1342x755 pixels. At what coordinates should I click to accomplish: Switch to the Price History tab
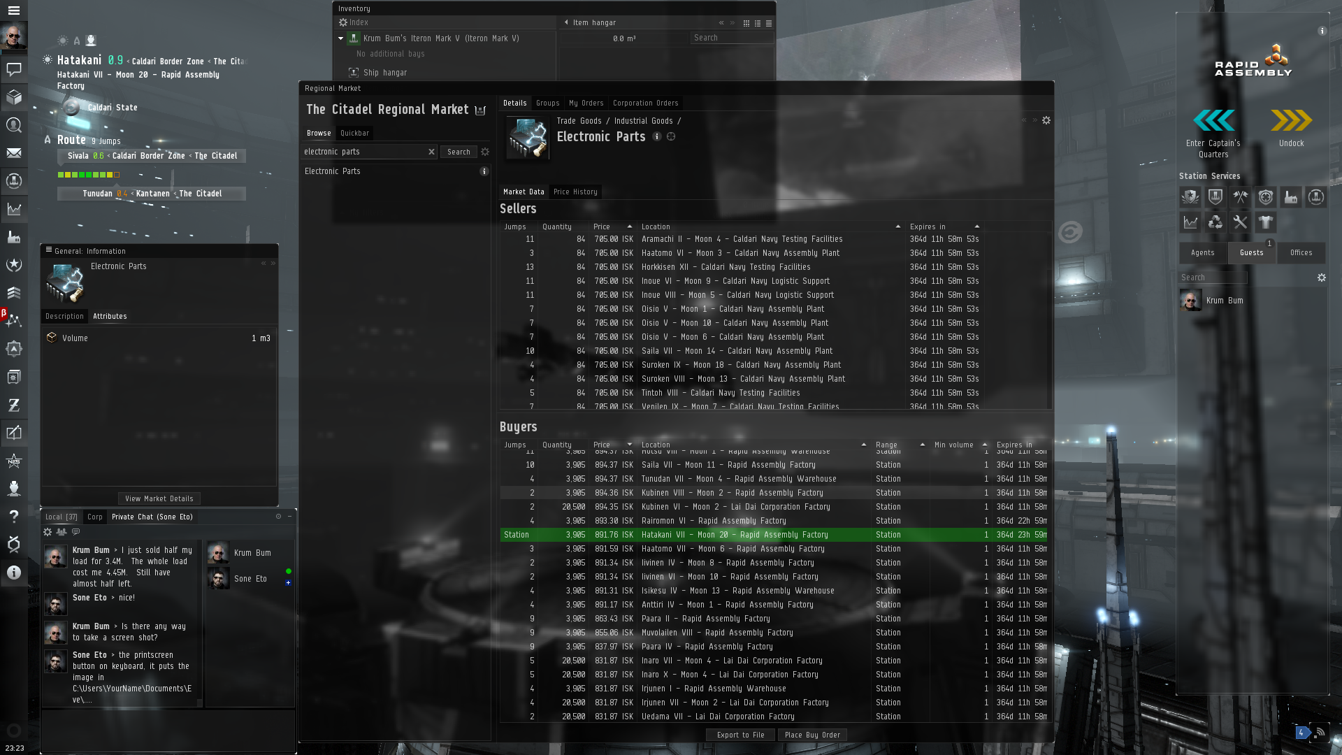[575, 192]
